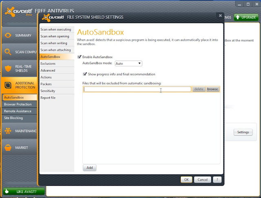Open Market in the main sidebar
261x198 pixels.
(20, 148)
